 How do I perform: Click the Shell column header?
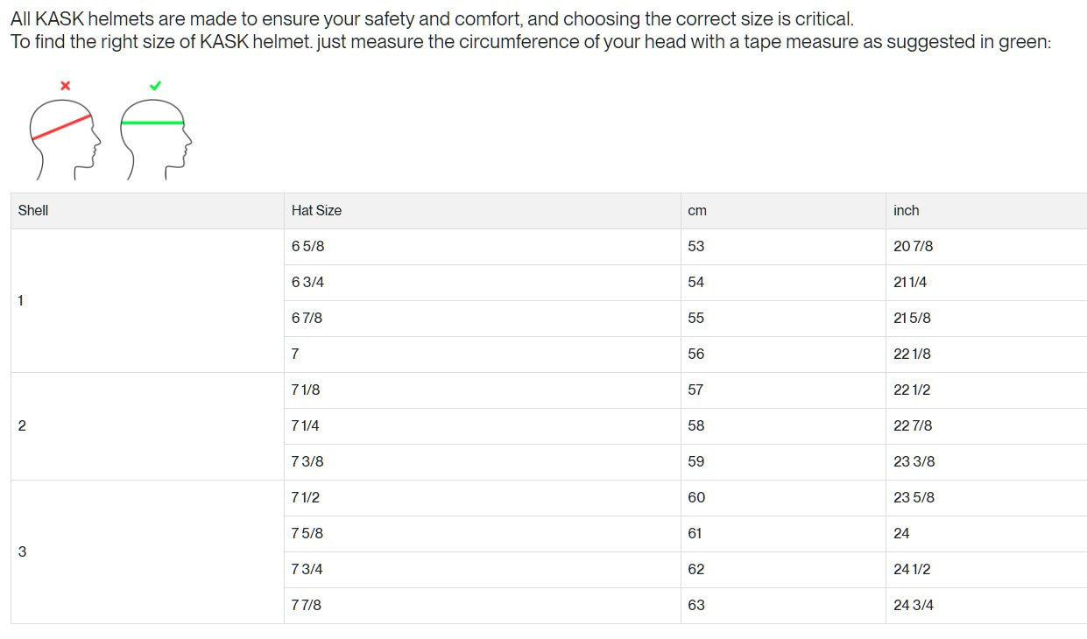tap(33, 211)
